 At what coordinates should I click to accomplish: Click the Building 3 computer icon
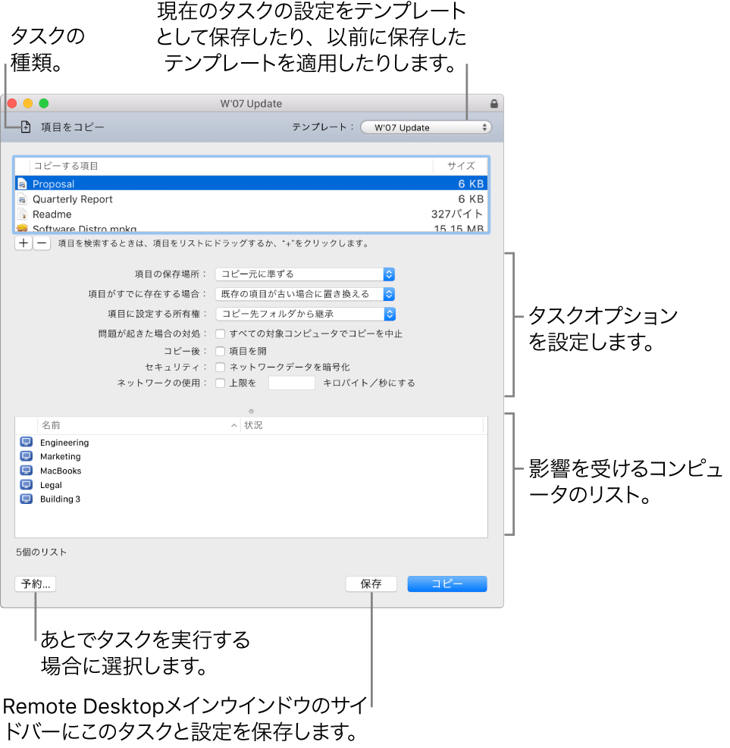click(27, 499)
